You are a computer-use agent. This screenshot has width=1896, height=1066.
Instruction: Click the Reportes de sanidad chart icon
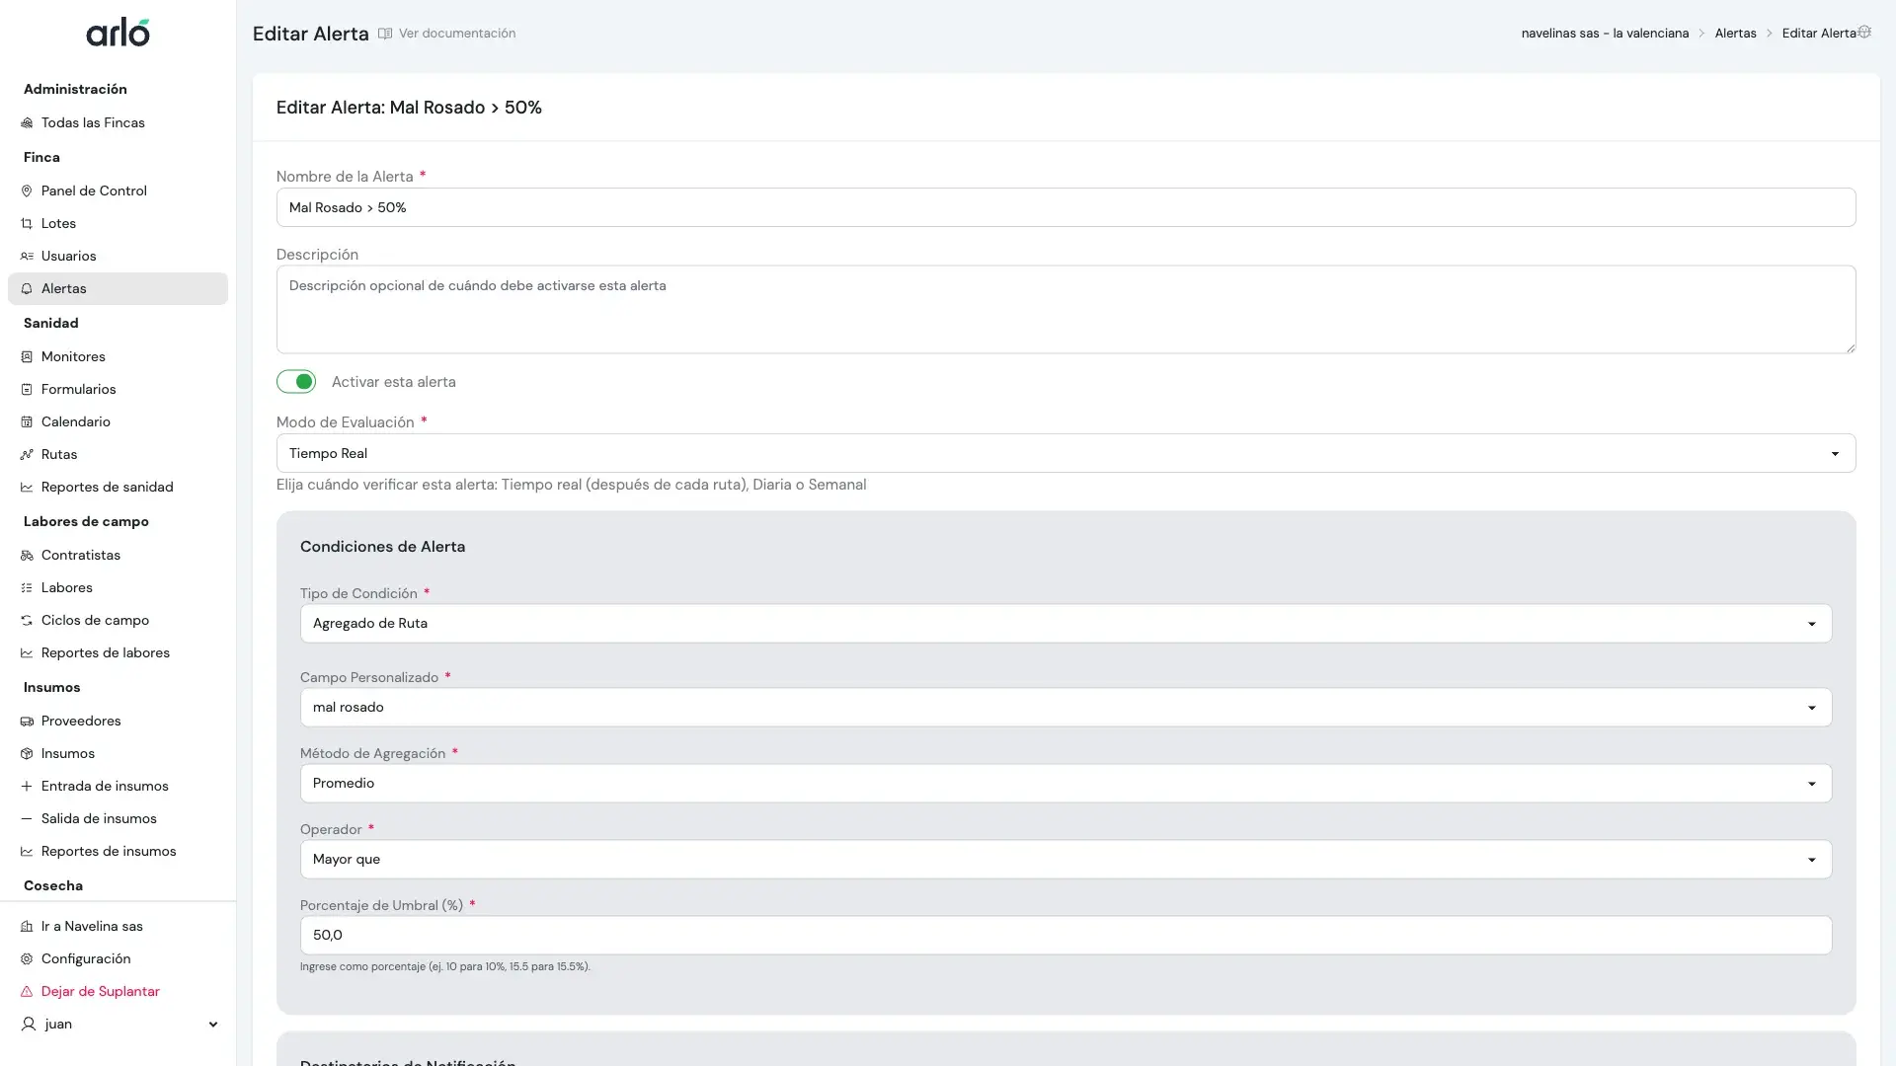(x=27, y=487)
